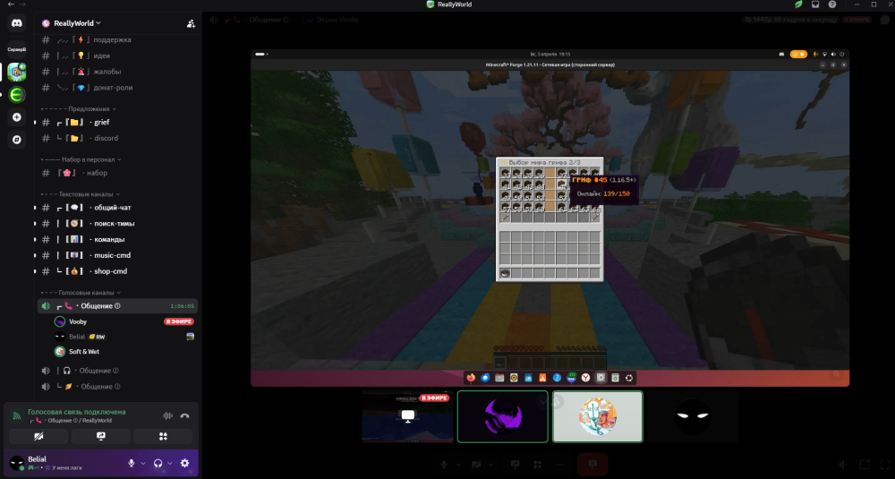Add a new server
This screenshot has width=895, height=479.
(x=16, y=117)
